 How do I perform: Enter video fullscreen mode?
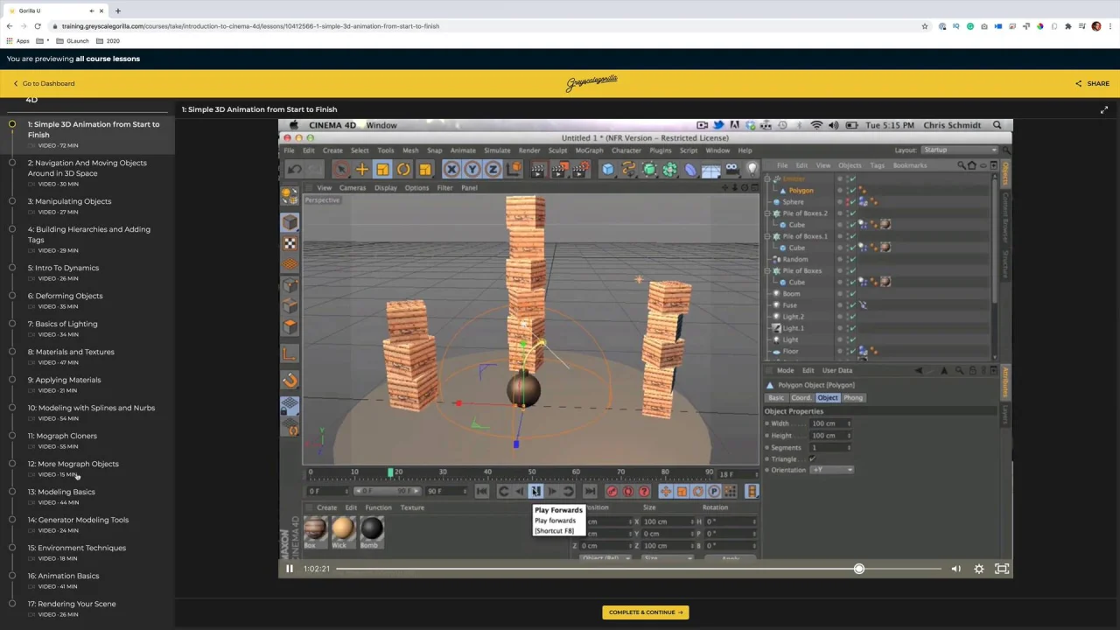tap(1002, 569)
